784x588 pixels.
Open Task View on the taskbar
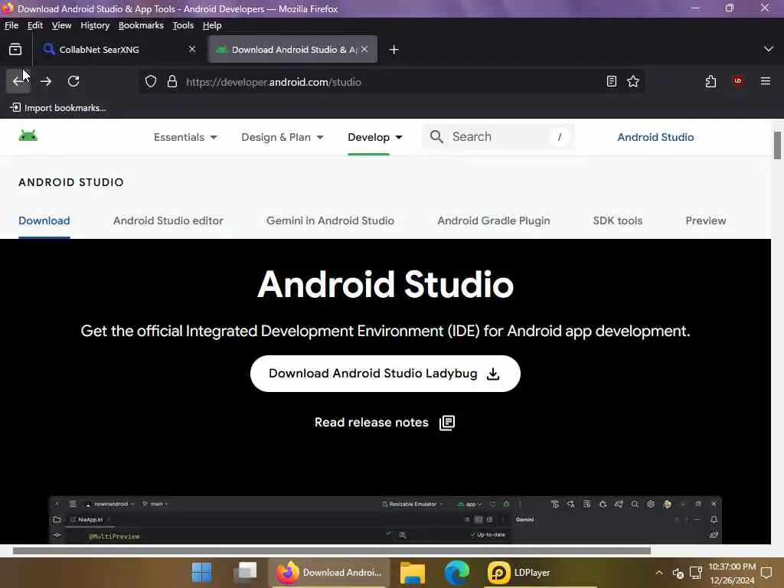(245, 573)
